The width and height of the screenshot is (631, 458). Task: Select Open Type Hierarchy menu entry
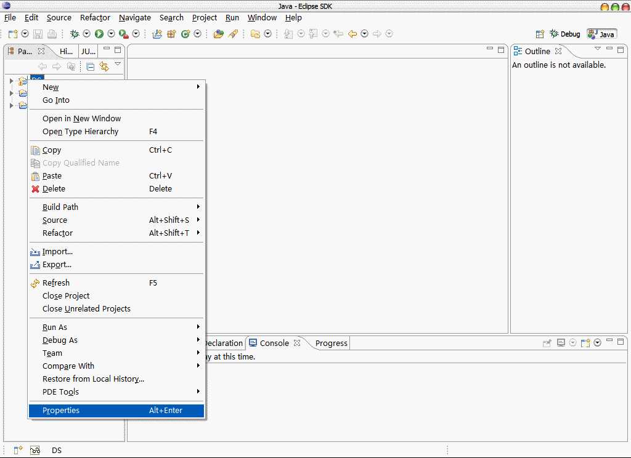pos(116,132)
